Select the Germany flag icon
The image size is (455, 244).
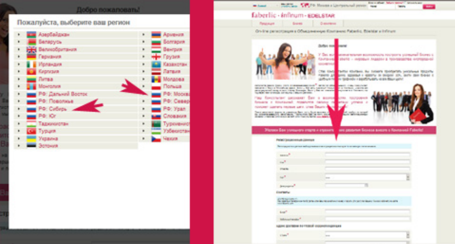[x=31, y=57]
